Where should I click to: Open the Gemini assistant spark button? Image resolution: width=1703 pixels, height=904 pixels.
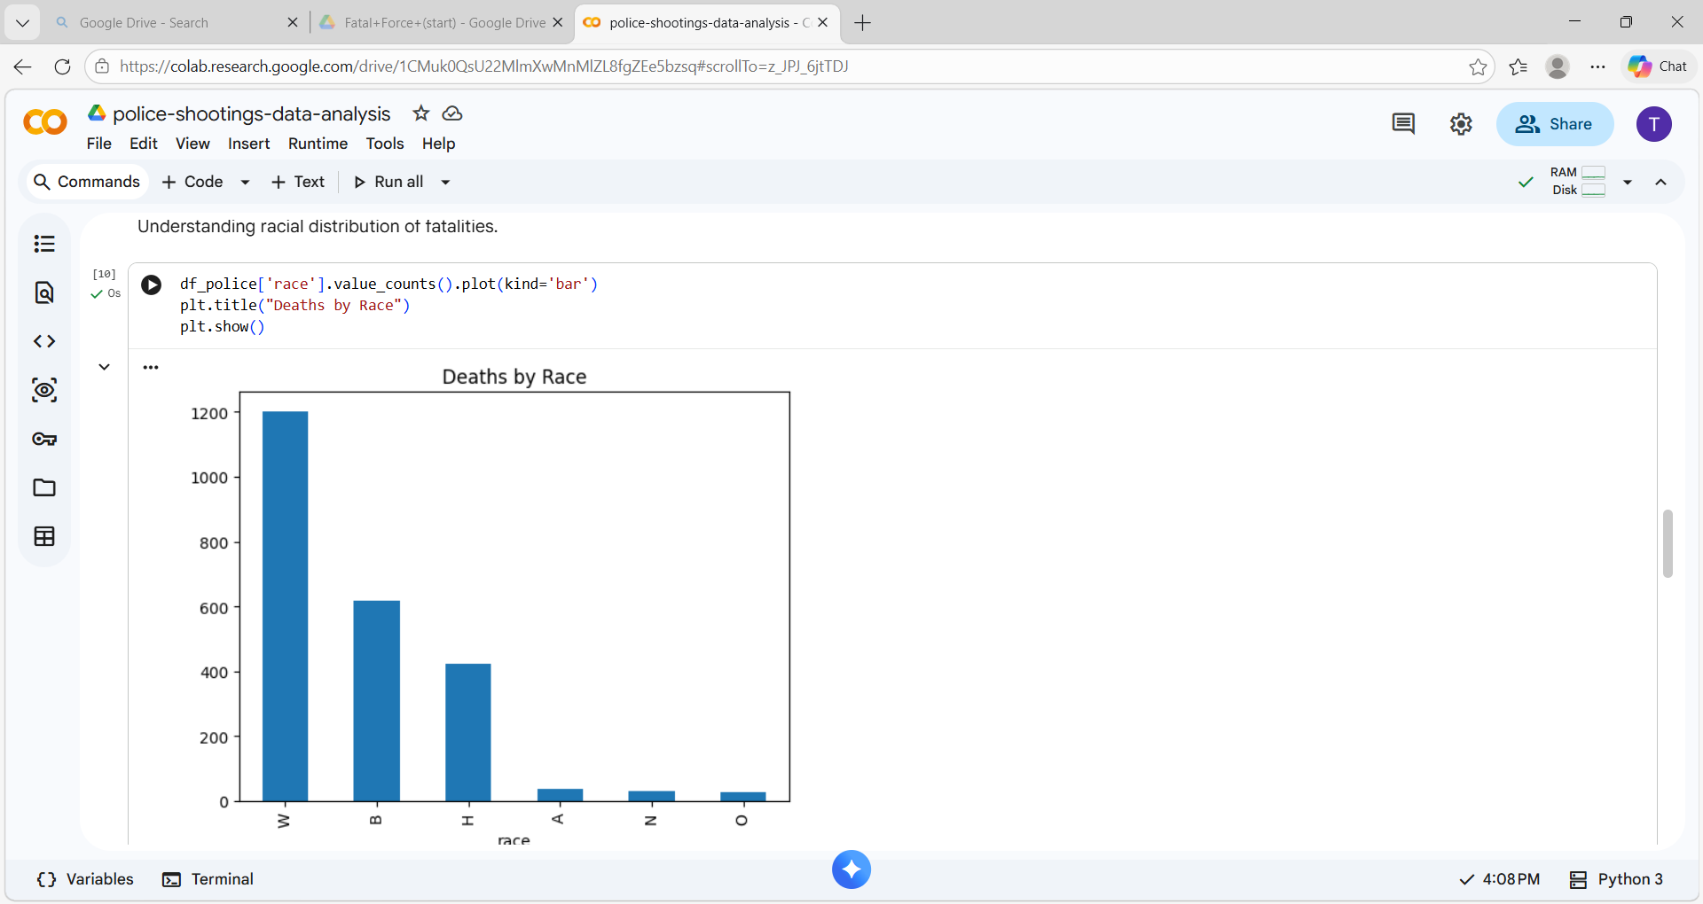pos(851,869)
